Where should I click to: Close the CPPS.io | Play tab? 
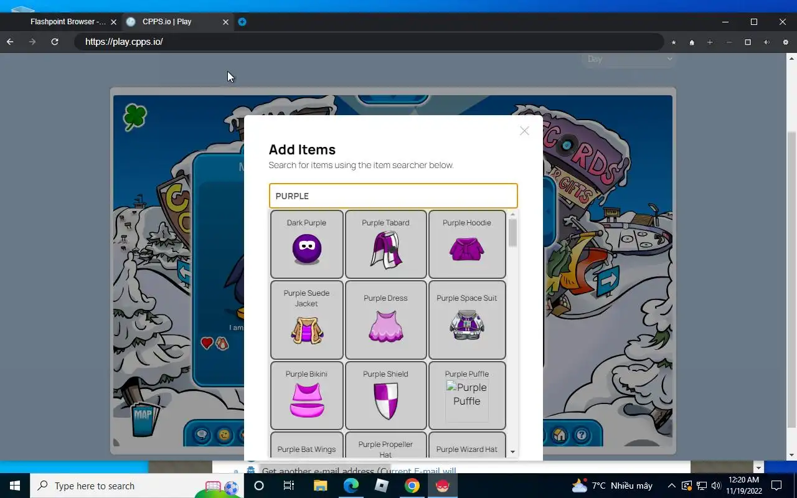coord(225,22)
